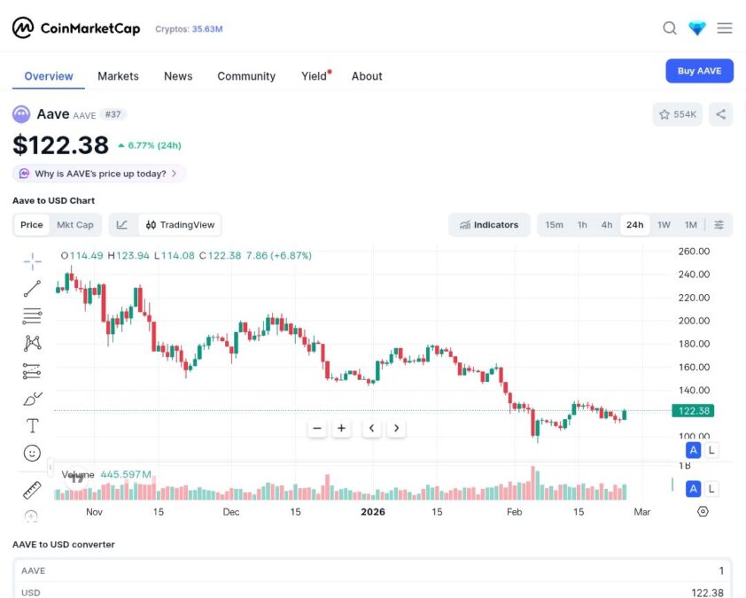
Task: Toggle TradingView chart mode
Action: click(180, 224)
